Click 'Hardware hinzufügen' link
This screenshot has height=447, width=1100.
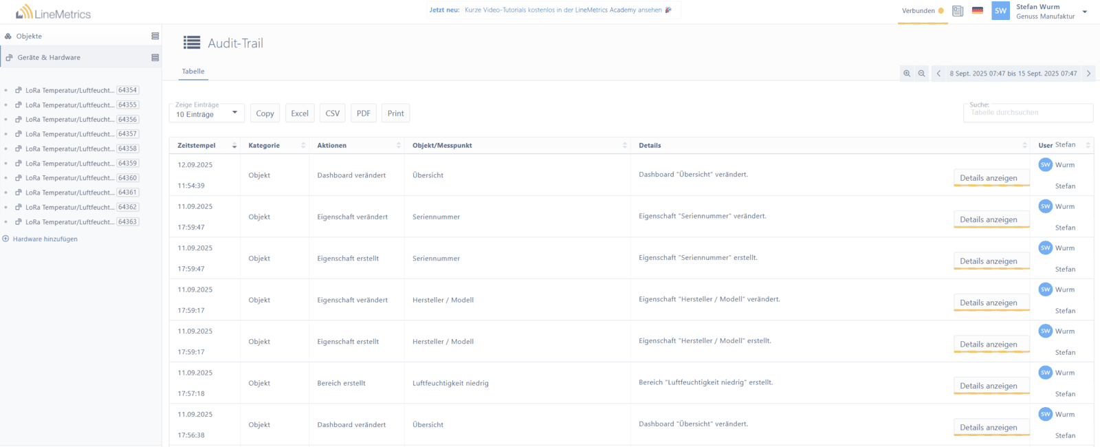(x=45, y=239)
